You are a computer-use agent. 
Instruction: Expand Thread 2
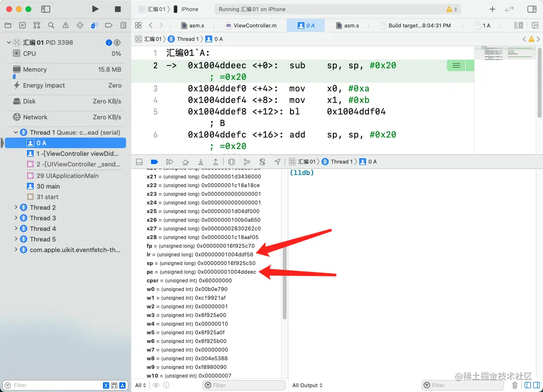[x=15, y=207]
